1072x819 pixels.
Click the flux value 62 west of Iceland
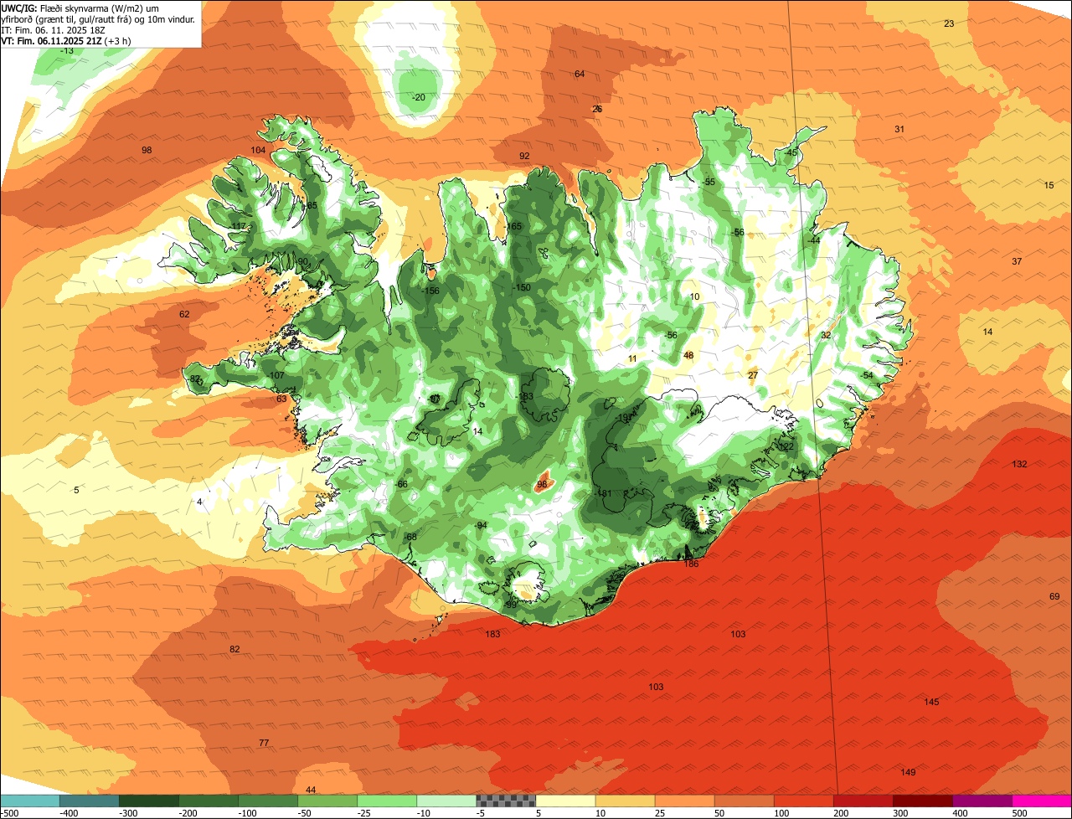(184, 315)
